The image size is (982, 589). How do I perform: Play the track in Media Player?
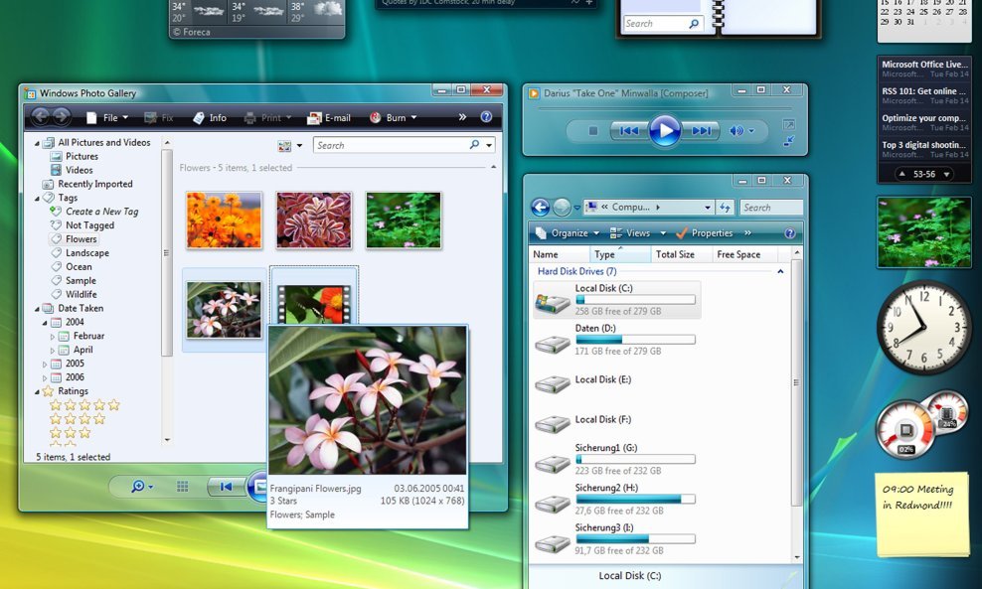coord(665,131)
